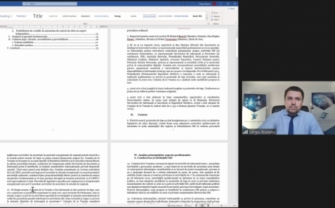Click the zoom out minus button
335x208 pixels.
(213, 205)
